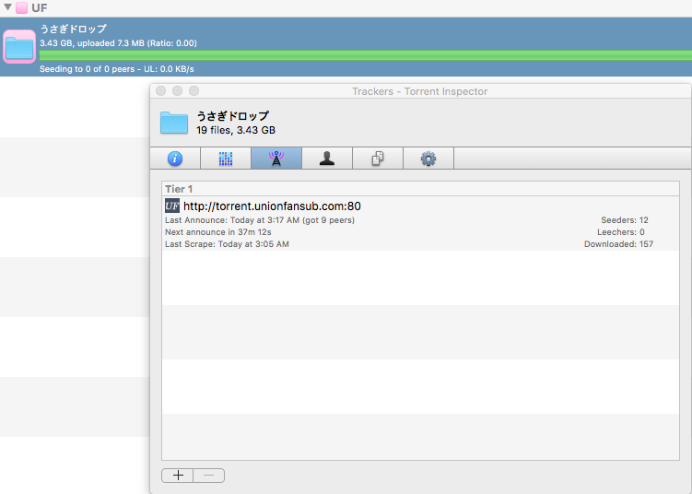692x494 pixels.
Task: Click the UF tracker favicon
Action: tap(172, 206)
